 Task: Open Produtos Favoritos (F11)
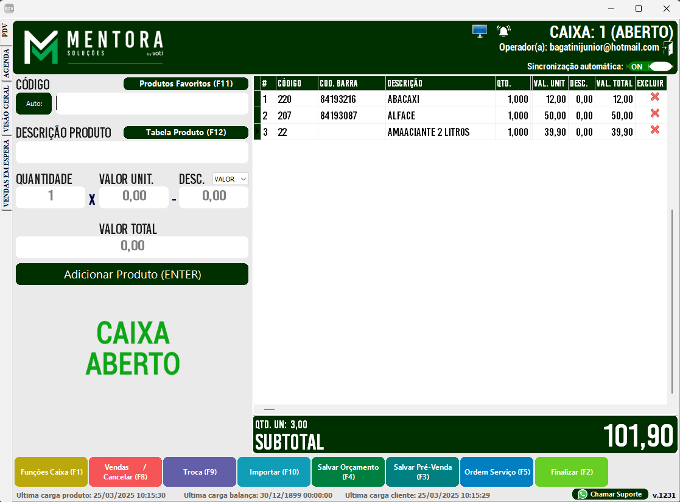[186, 84]
